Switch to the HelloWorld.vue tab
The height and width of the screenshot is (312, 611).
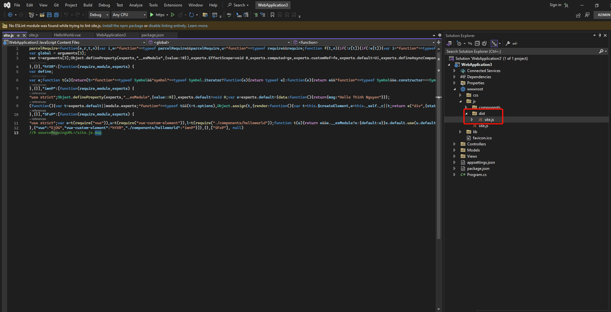pos(67,35)
